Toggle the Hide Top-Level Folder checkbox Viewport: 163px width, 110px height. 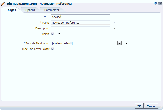[x=52, y=49]
